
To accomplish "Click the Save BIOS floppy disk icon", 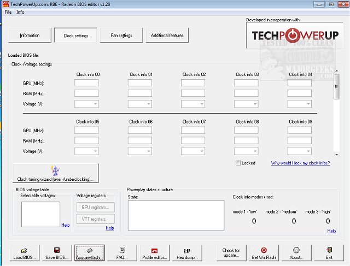I will click(x=57, y=250).
